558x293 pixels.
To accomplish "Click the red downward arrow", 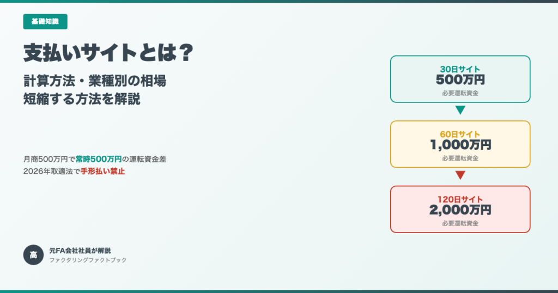I will [460, 175].
